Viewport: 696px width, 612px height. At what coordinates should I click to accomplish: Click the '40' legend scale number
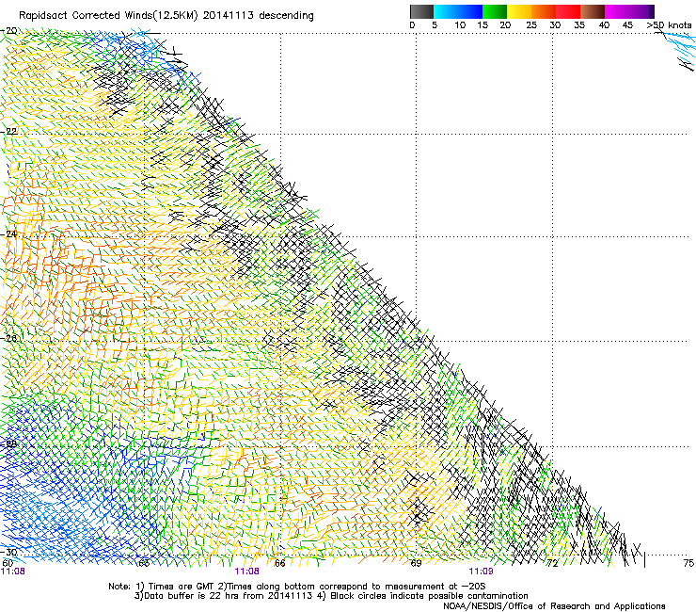point(604,24)
